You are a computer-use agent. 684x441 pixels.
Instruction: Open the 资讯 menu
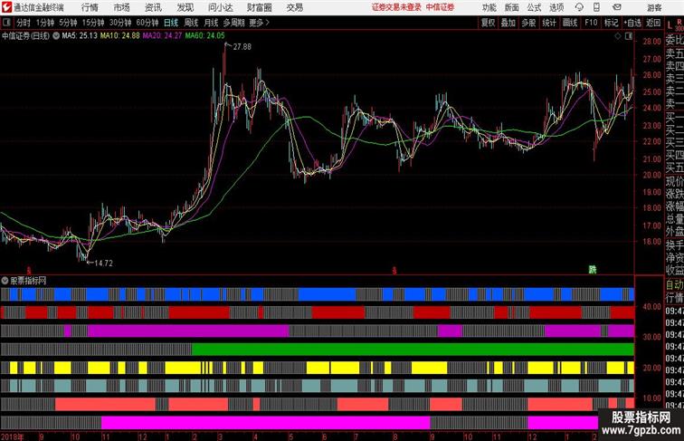[x=153, y=7]
